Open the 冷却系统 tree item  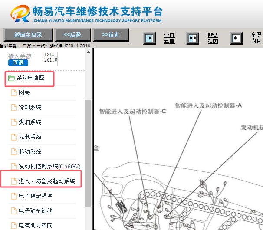point(30,107)
